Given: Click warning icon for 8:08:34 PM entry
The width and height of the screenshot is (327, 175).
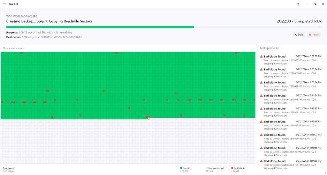Looking at the screenshot, I should coord(261,69).
